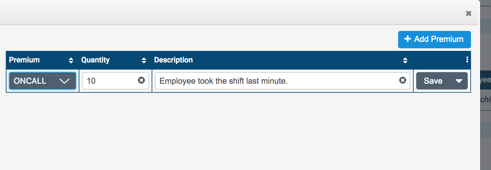Clear the Quantity field with its X icon
This screenshot has height=170, width=491.
[141, 80]
